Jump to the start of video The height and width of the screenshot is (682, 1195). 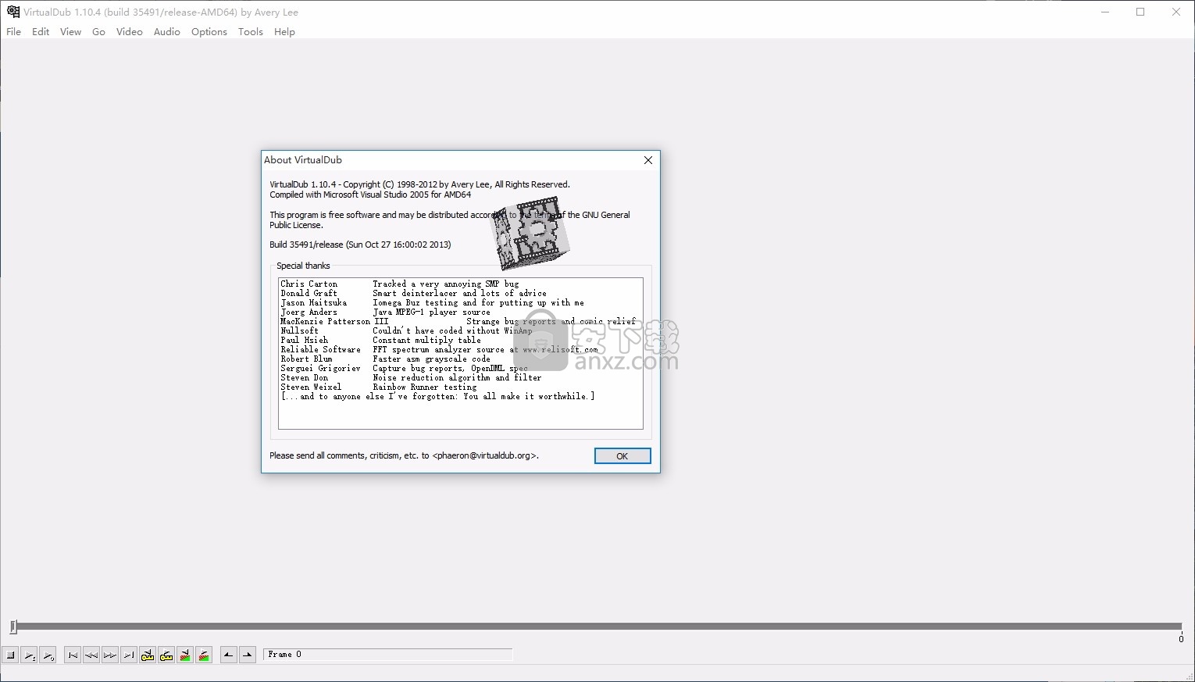tap(73, 655)
